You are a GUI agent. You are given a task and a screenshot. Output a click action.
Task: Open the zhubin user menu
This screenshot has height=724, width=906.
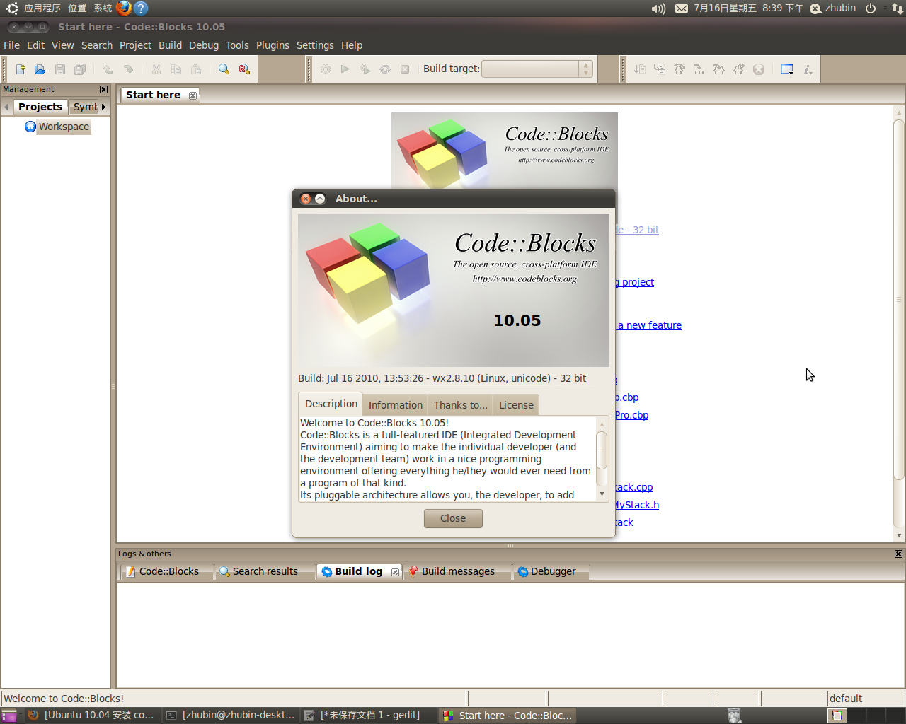839,8
